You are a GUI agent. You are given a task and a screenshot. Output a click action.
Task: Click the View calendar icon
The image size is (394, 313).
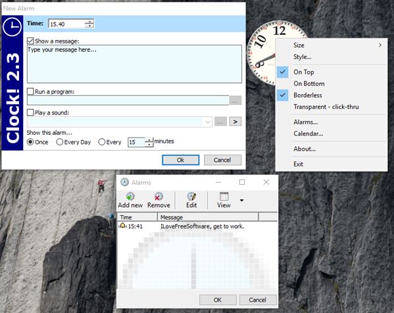tap(224, 196)
